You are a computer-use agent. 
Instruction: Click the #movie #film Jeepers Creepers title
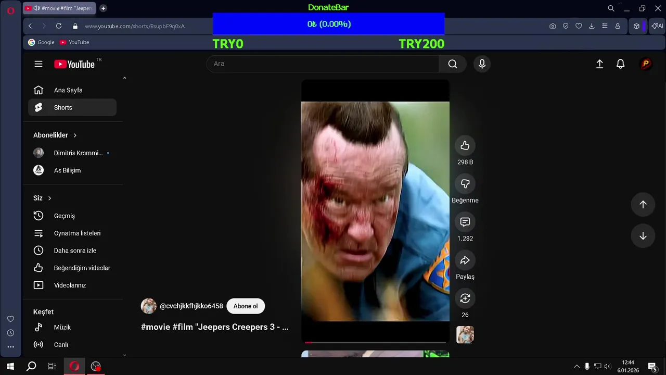[x=214, y=327]
